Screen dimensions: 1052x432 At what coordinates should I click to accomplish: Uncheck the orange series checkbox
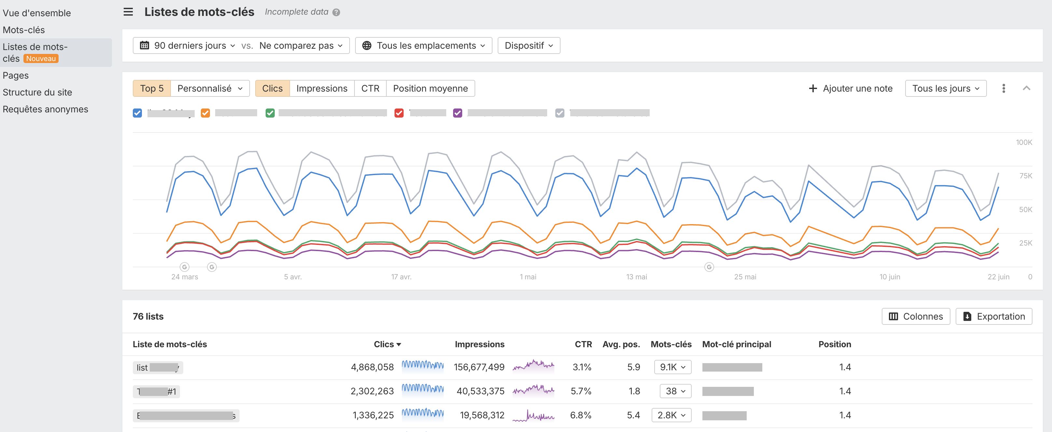tap(205, 113)
